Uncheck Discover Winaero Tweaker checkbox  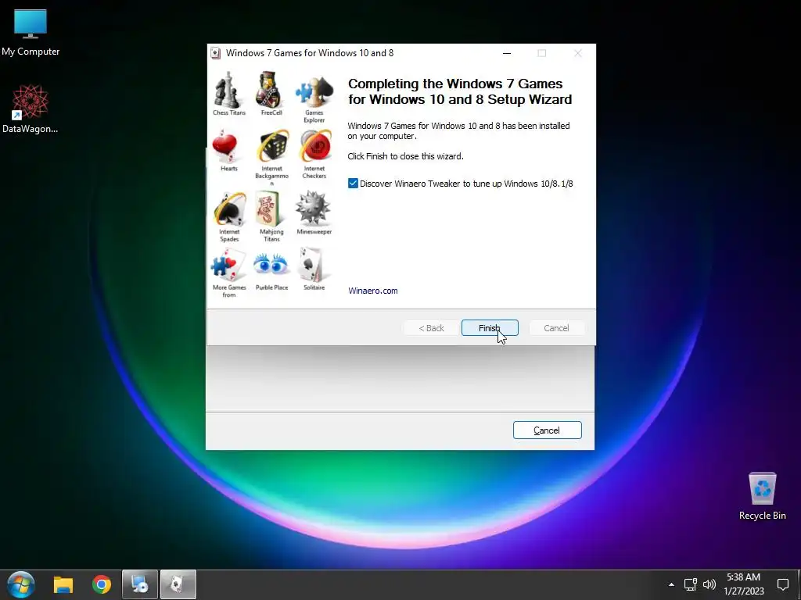[353, 183]
